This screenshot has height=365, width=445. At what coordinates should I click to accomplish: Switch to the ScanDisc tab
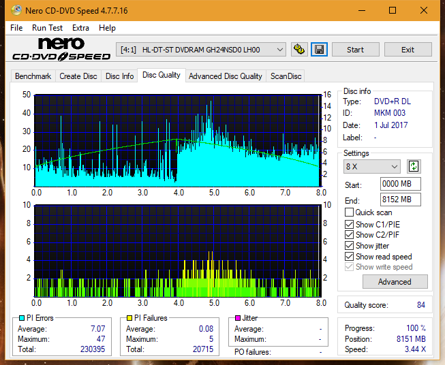pyautogui.click(x=286, y=76)
